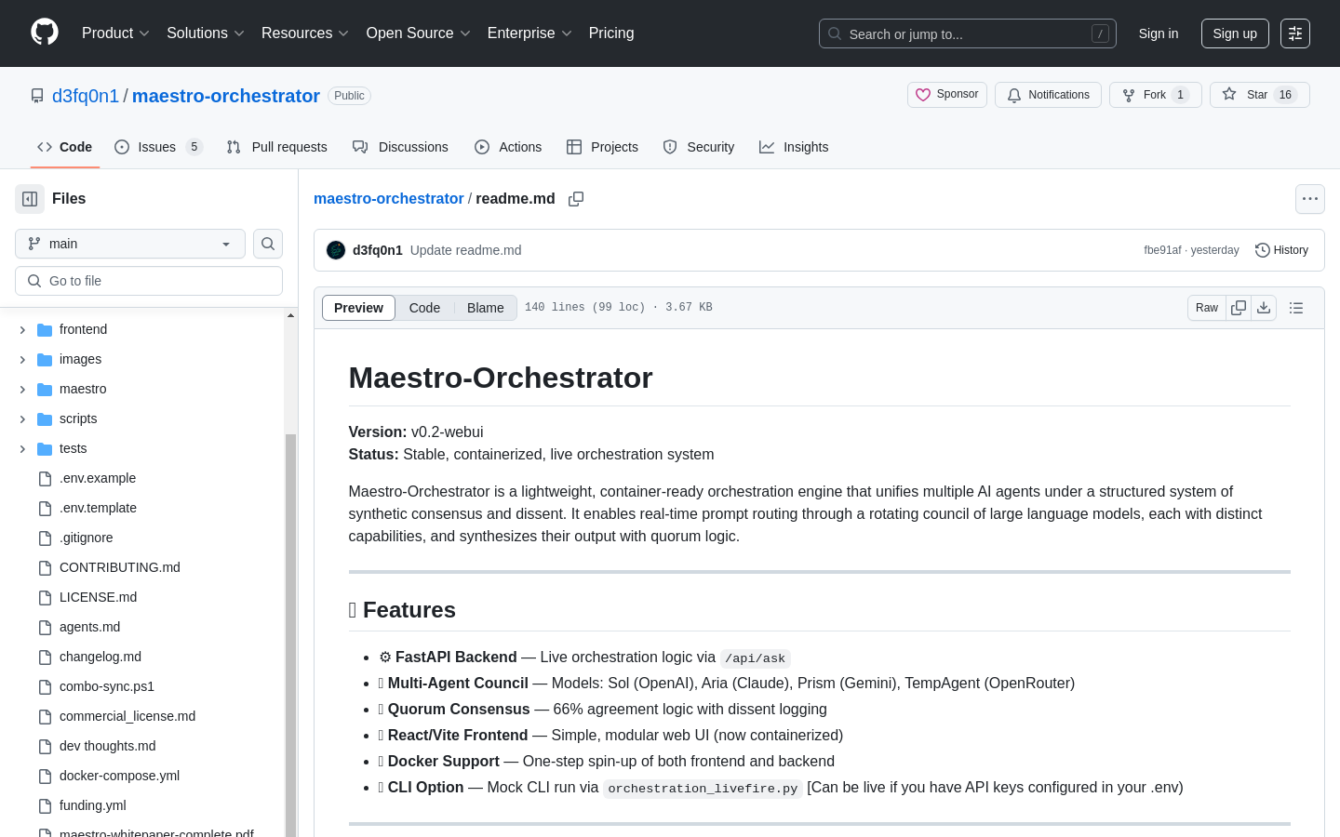1340x837 pixels.
Task: Open d3fq0n1 owner link in title
Action: point(86,96)
